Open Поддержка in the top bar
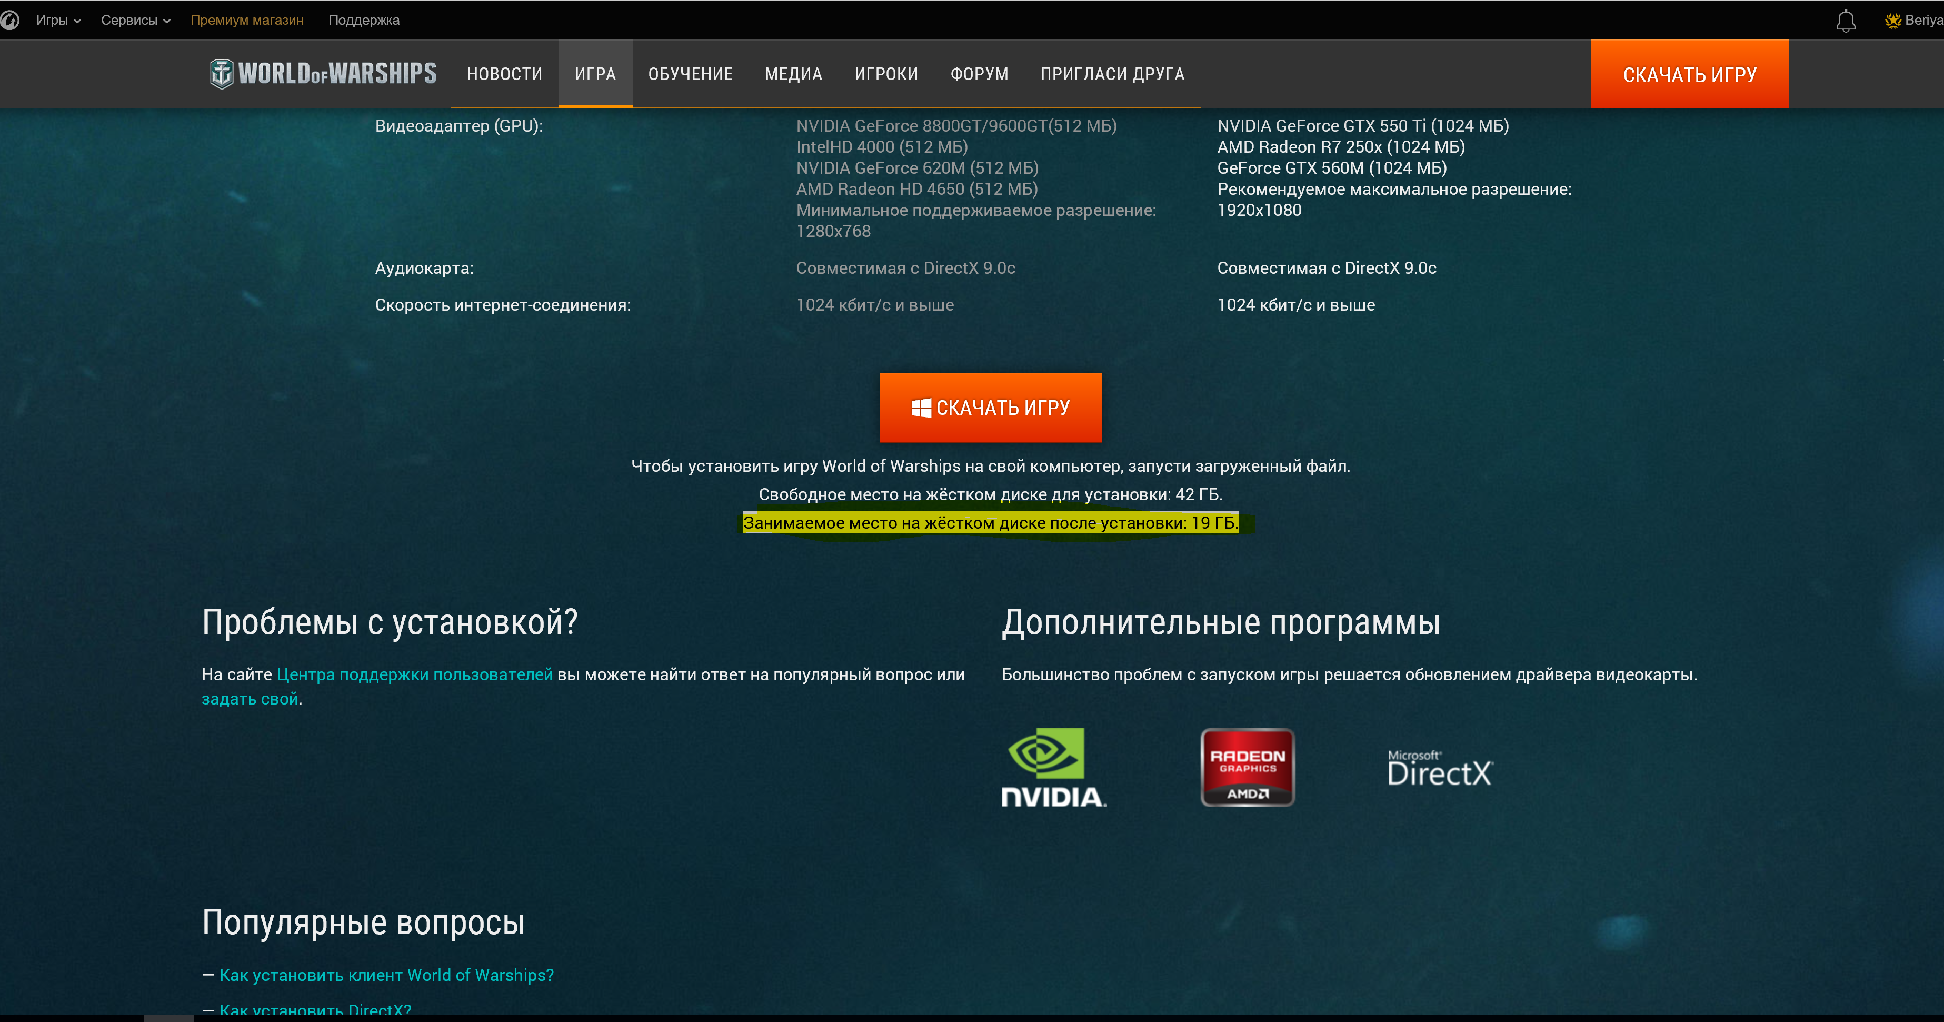Image resolution: width=1944 pixels, height=1022 pixels. pos(364,21)
